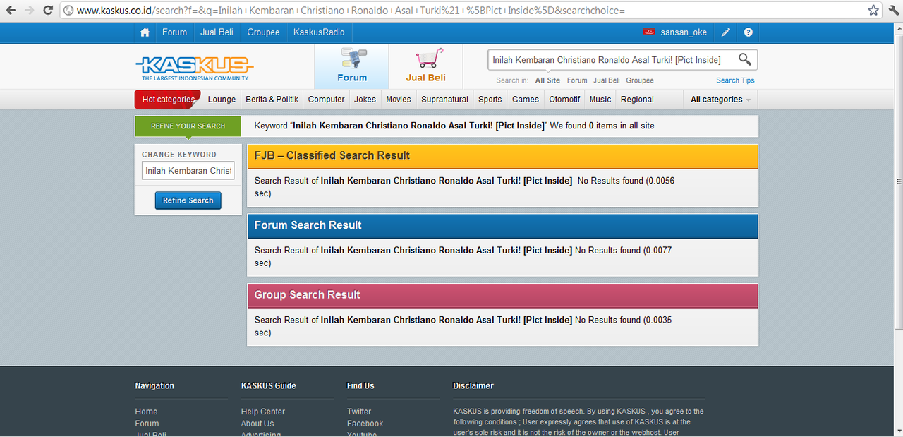Click the Group Search Result header
903x437 pixels.
502,296
